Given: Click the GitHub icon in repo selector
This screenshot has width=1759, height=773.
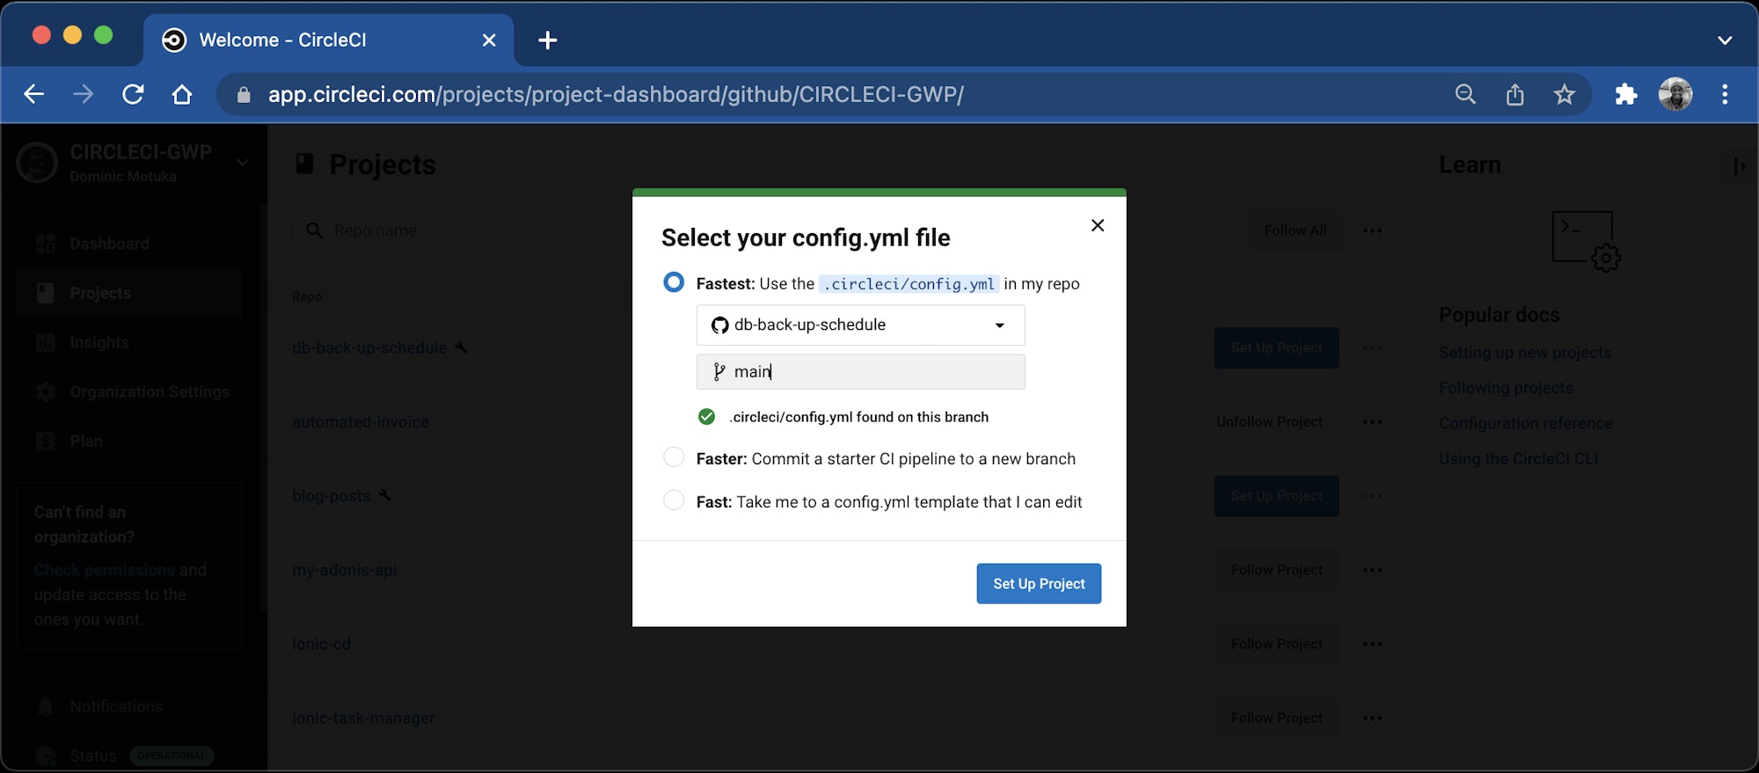Looking at the screenshot, I should click(719, 325).
